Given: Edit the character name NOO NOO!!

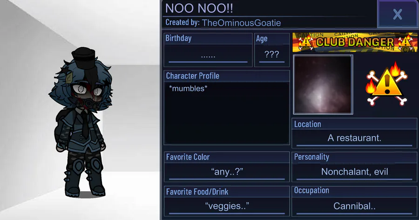Looking at the screenshot, I should point(199,8).
